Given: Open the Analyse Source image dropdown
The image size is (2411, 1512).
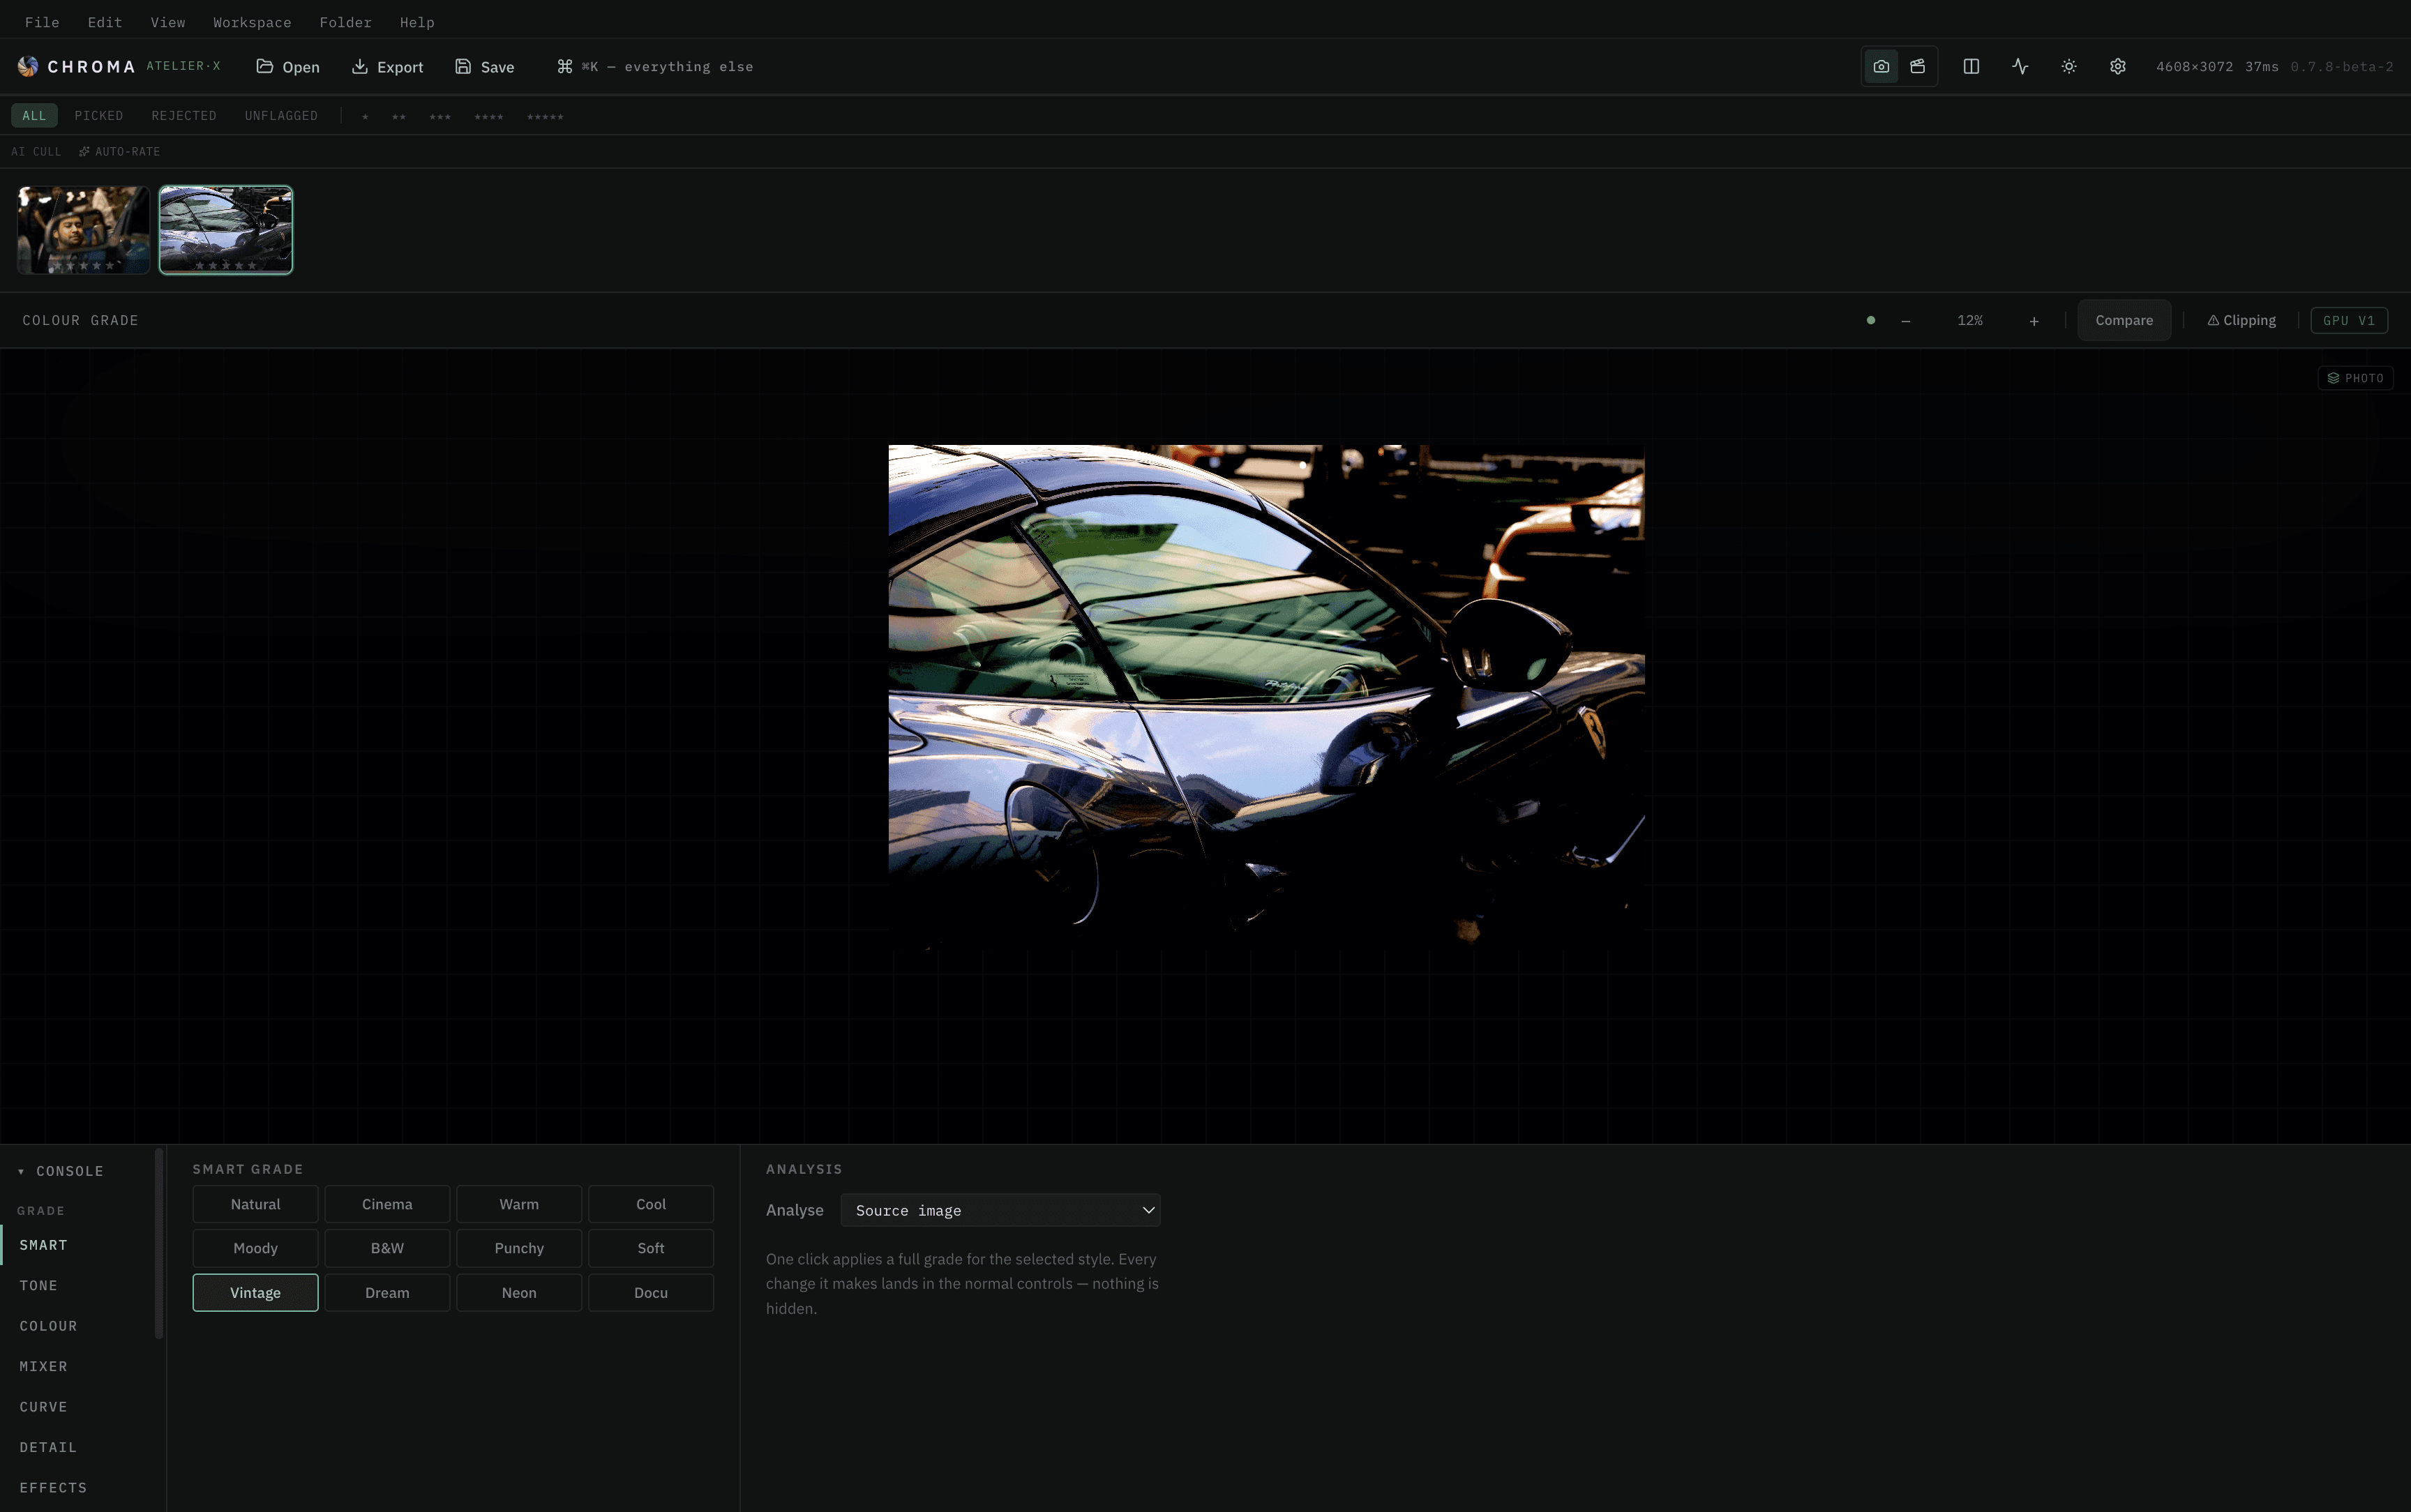Looking at the screenshot, I should [1000, 1210].
